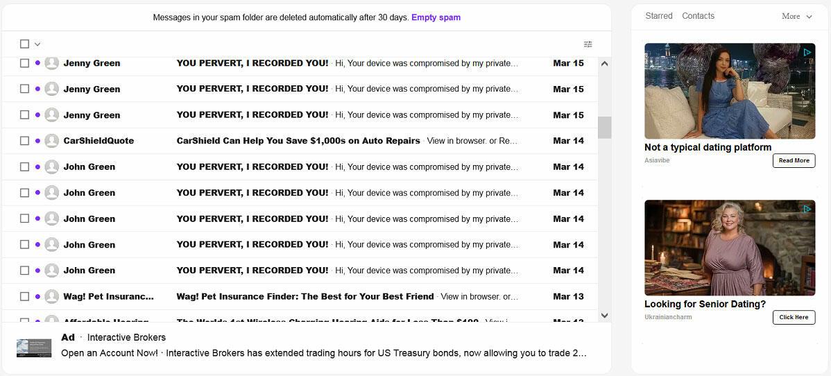
Task: Check the Wag! Pet Insurance email checkbox
Action: pos(25,297)
